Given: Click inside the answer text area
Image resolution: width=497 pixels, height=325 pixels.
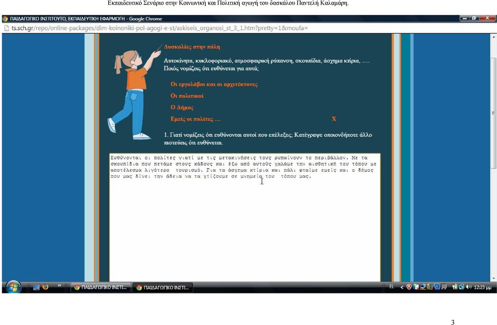Looking at the screenshot, I should point(245,217).
